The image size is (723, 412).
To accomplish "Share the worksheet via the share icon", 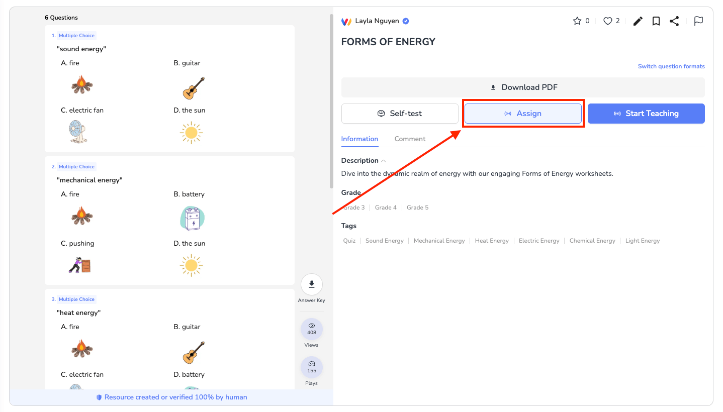I will 674,21.
